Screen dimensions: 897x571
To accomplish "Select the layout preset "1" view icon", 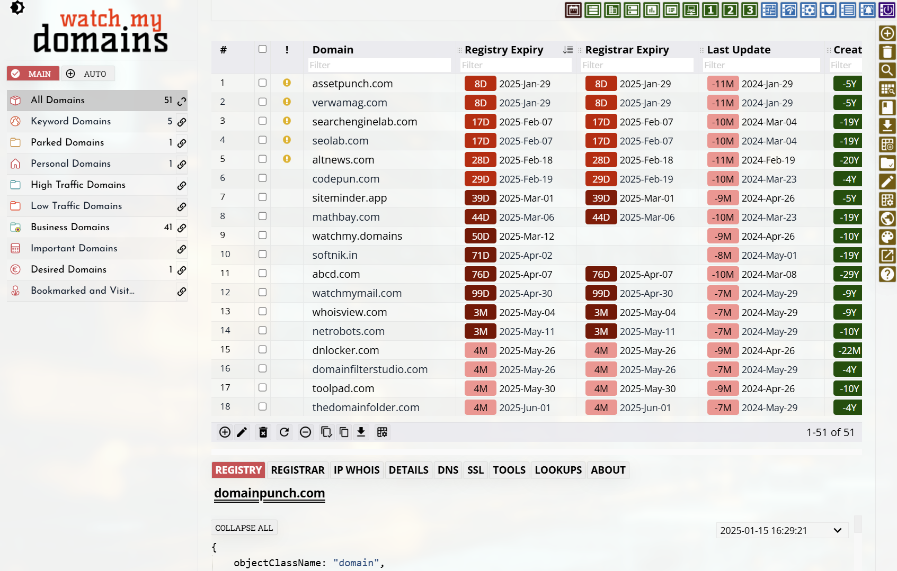I will tap(711, 10).
